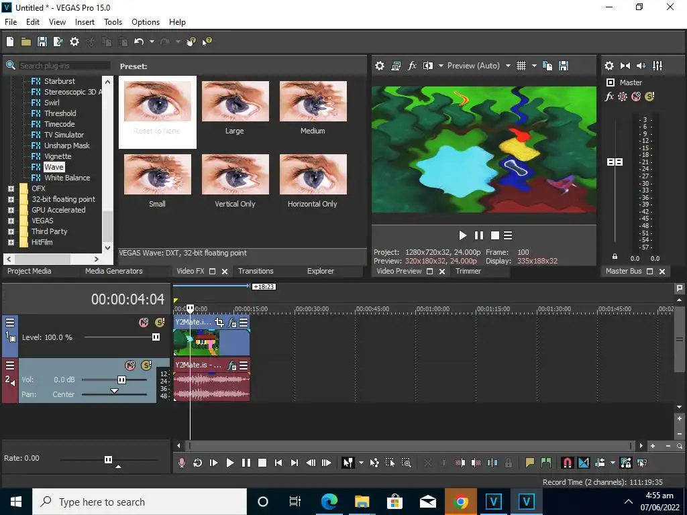Screen dimensions: 687x515
Task: Toggle Enable Snapping magnet icon
Action: pyautogui.click(x=568, y=463)
